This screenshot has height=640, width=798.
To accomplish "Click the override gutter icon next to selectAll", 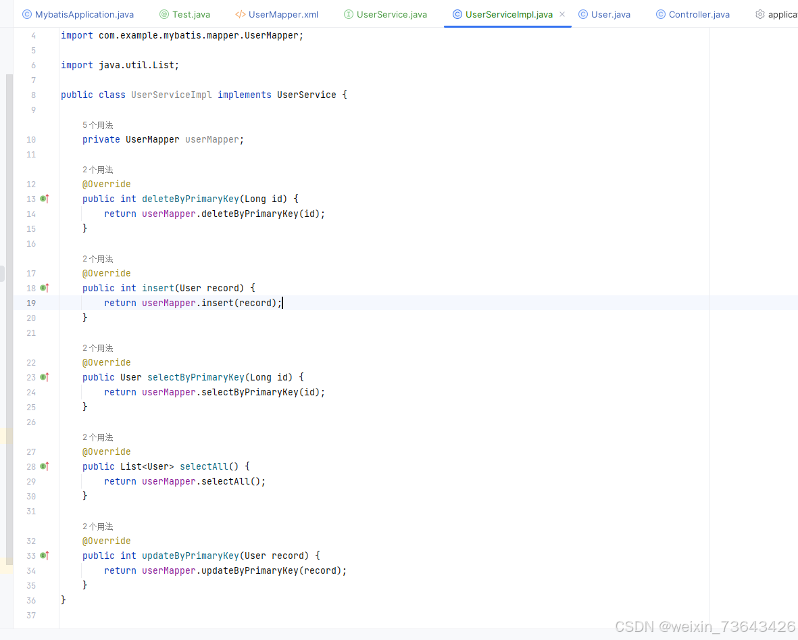I will pyautogui.click(x=44, y=466).
